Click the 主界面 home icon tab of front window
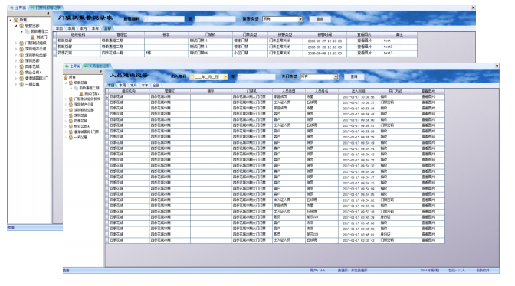This screenshot has width=515, height=286. click(x=67, y=67)
